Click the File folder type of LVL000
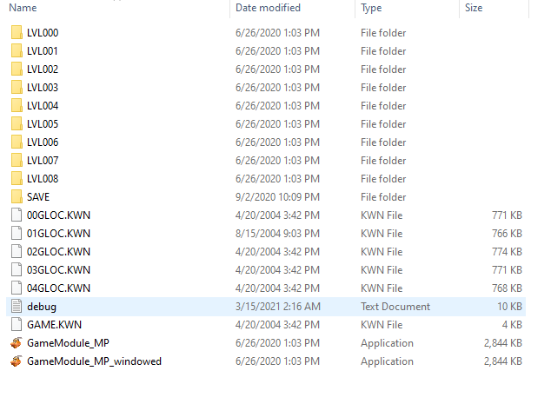 (383, 33)
